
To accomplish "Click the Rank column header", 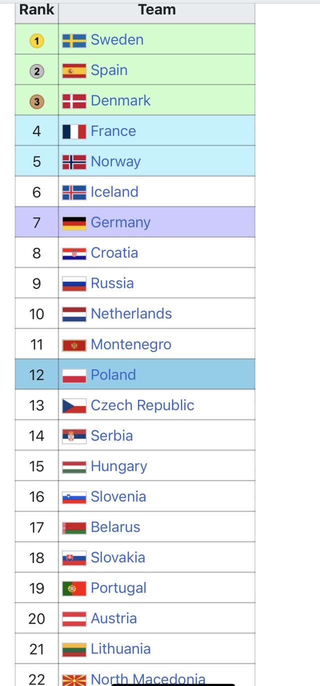I will (36, 10).
